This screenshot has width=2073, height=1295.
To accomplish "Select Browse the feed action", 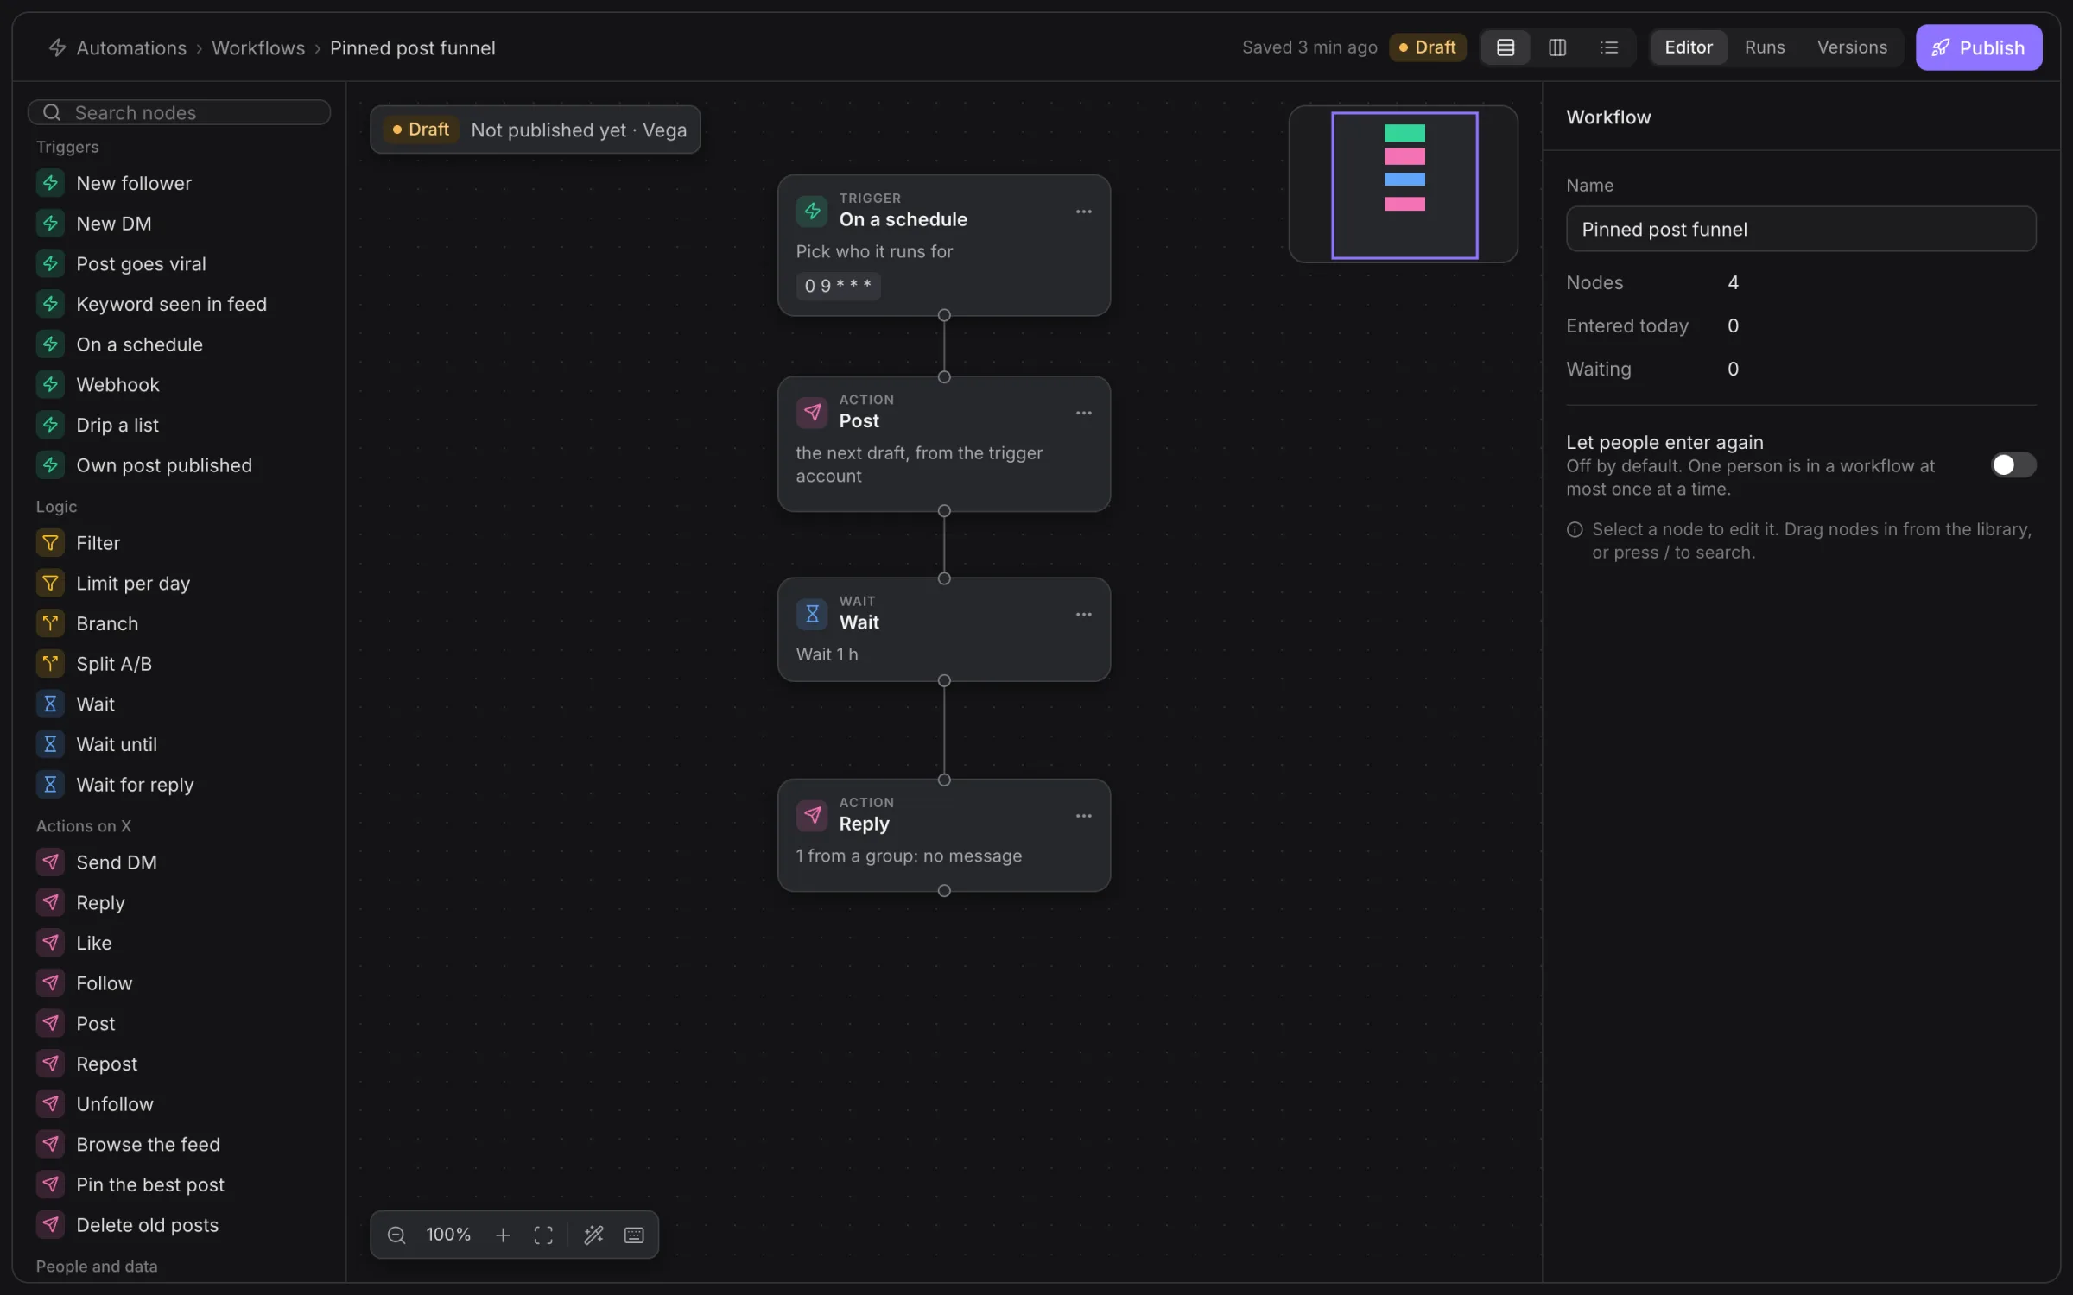I will (x=180, y=1144).
